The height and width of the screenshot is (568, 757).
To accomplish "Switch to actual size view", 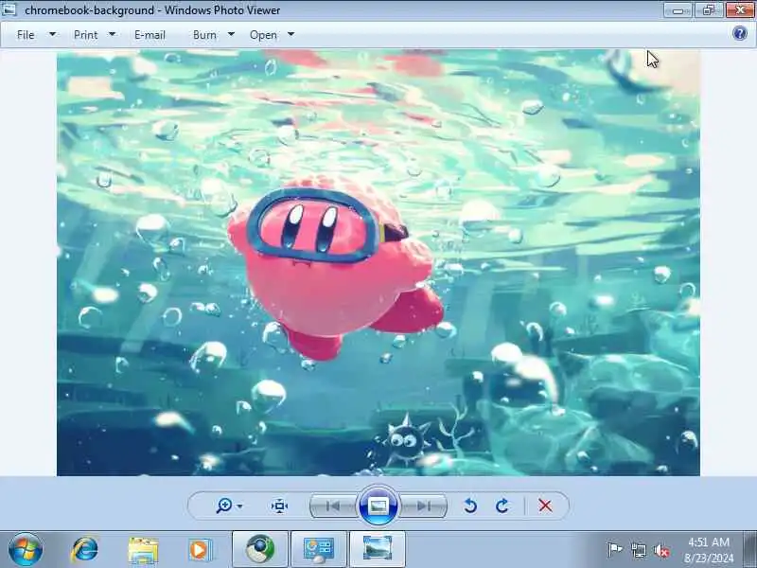I will (279, 506).
